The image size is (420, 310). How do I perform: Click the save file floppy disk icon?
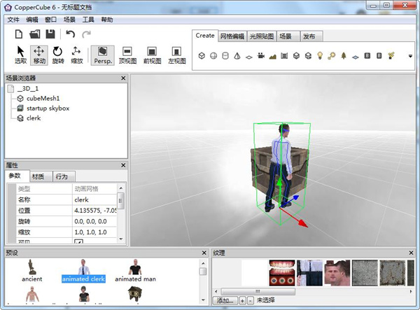(x=50, y=34)
